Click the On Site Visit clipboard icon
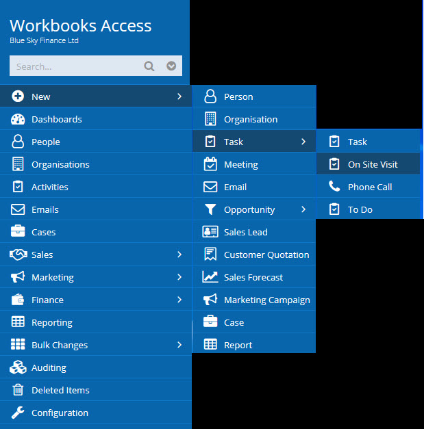This screenshot has height=429, width=424. coord(334,164)
